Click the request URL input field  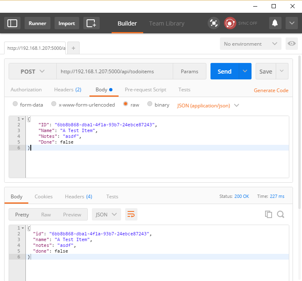(114, 71)
